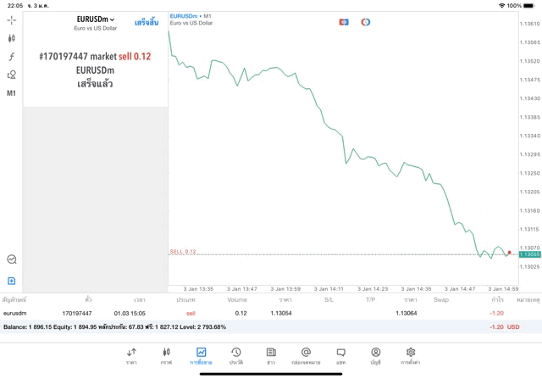
Task: Open the ราคา (Quotes) tab
Action: 131,355
